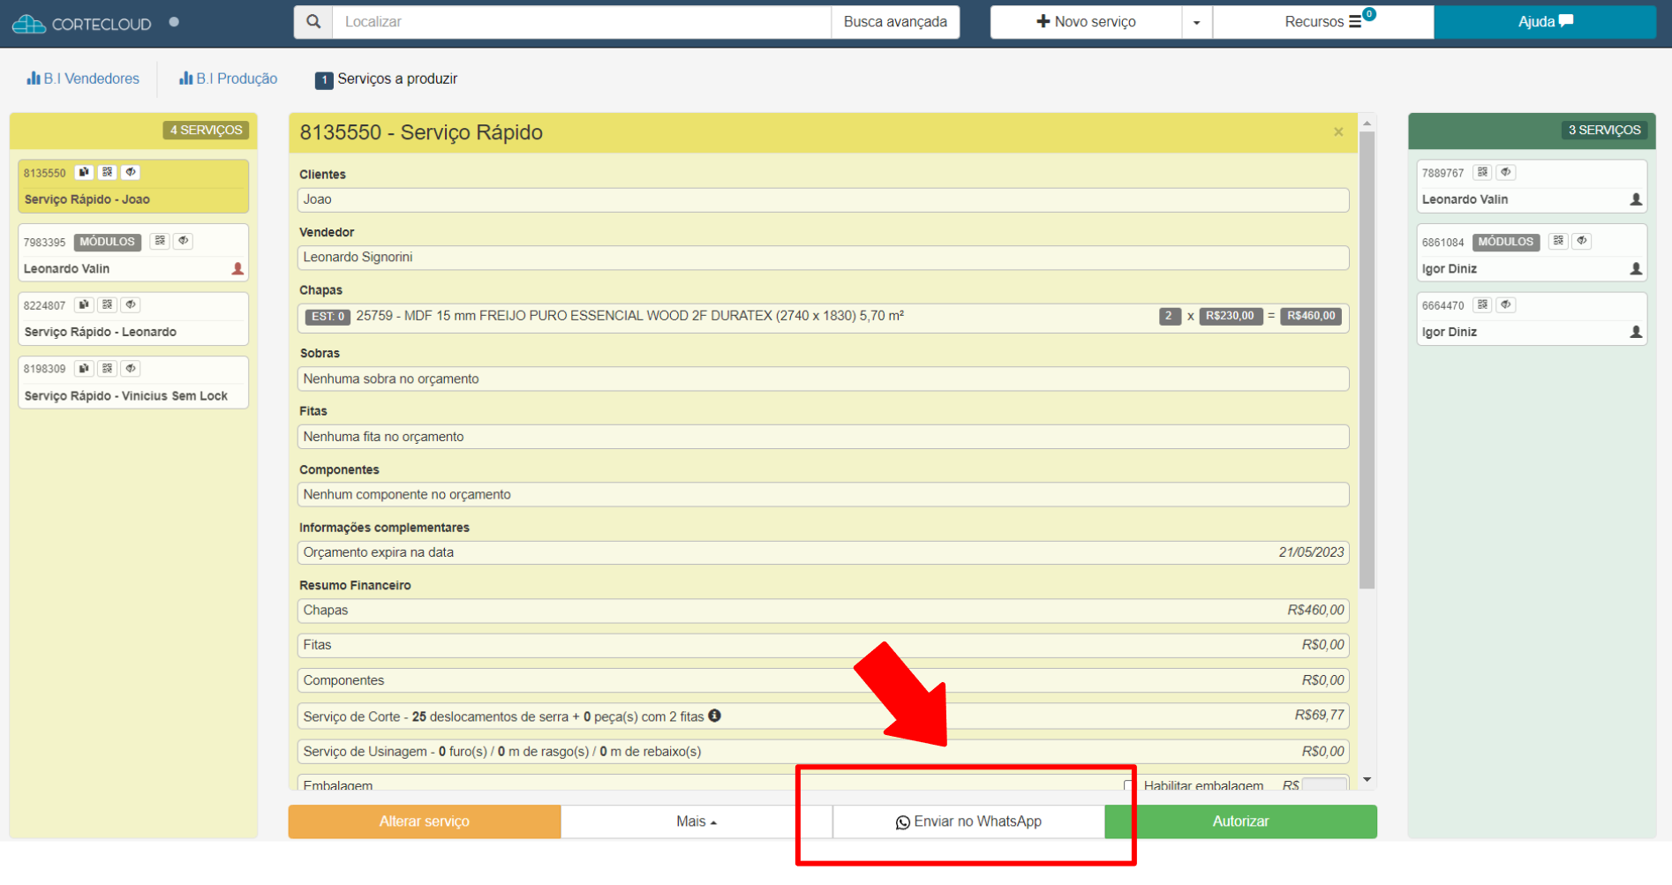Viewport: 1672px width, 885px height.
Task: Focus the Localizar search field
Action: (x=582, y=22)
